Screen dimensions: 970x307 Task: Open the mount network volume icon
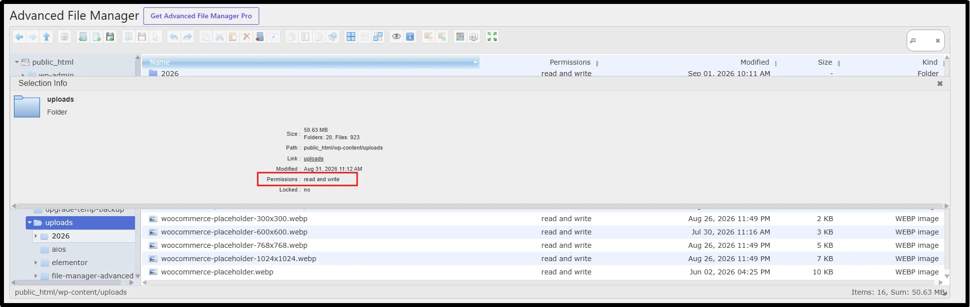(64, 37)
